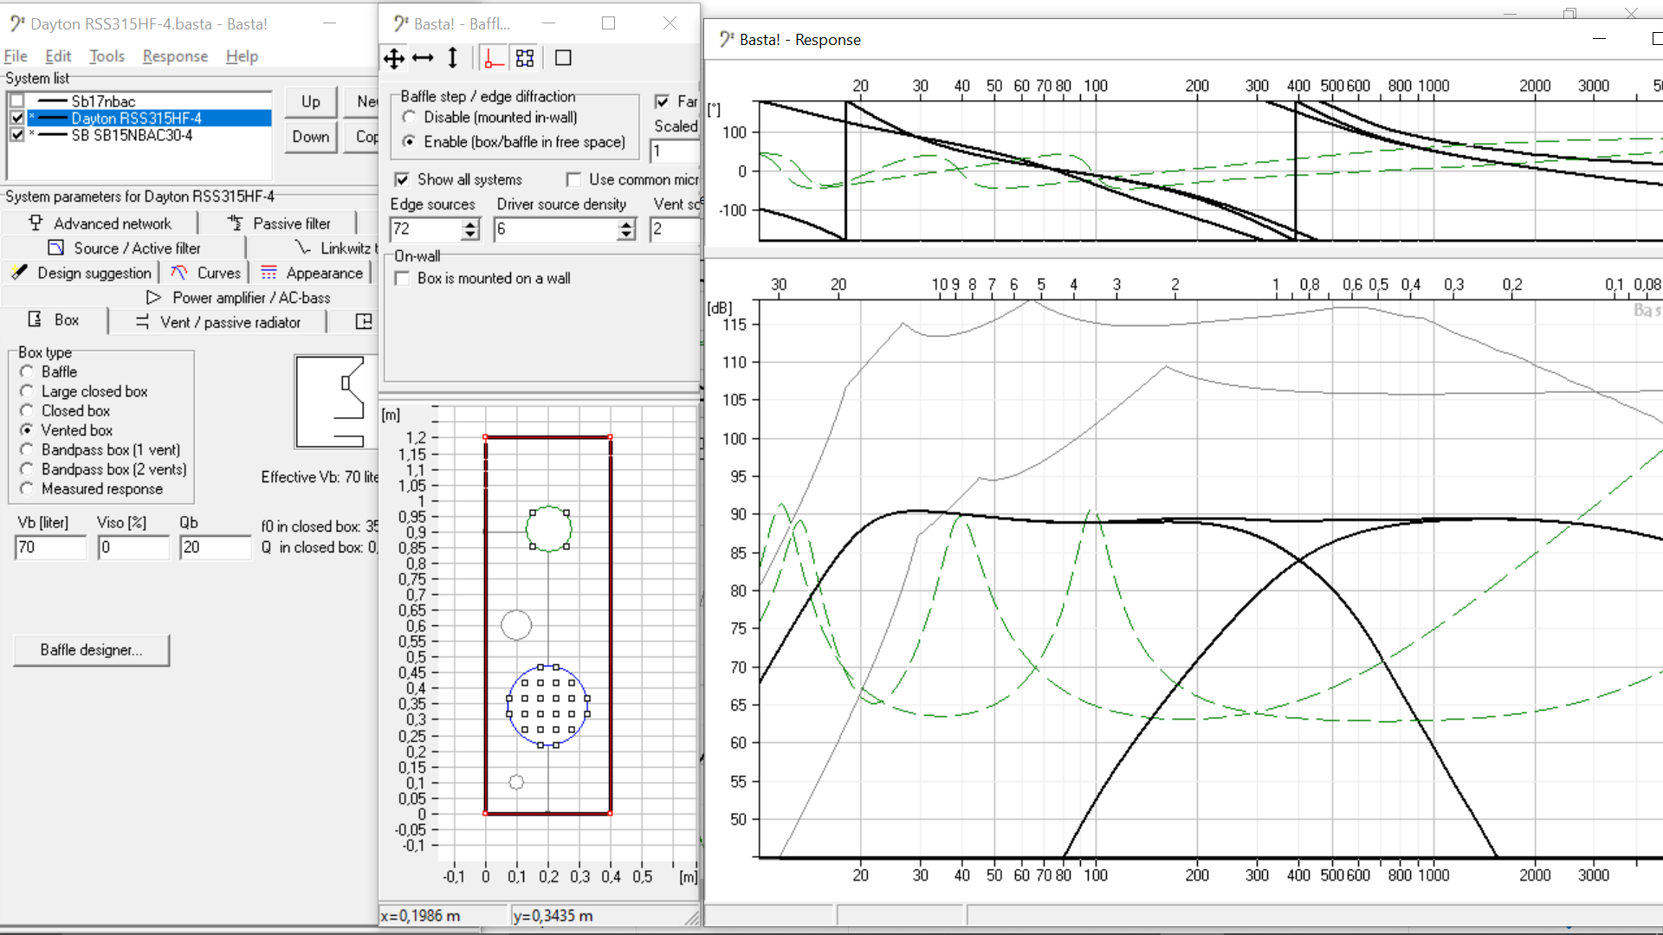Click the Driver source density spinner arrows
This screenshot has width=1663, height=935.
pyautogui.click(x=627, y=229)
